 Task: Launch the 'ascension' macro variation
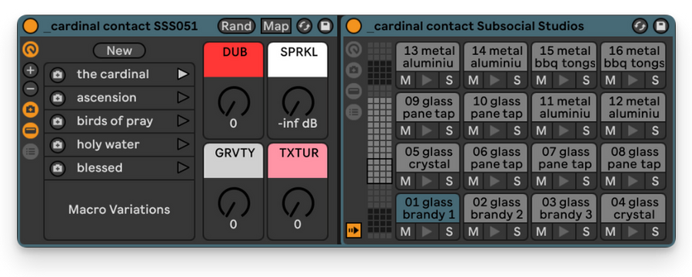tap(183, 97)
